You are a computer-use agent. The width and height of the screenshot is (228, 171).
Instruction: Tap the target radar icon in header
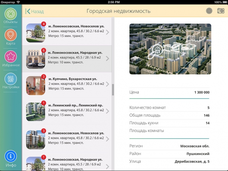point(209,11)
